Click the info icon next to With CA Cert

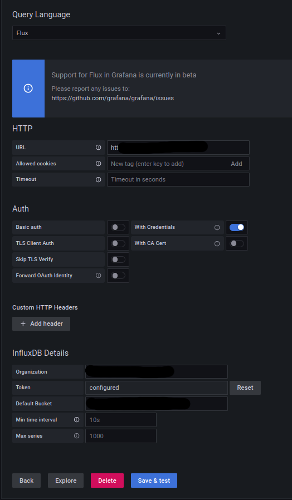coord(217,243)
